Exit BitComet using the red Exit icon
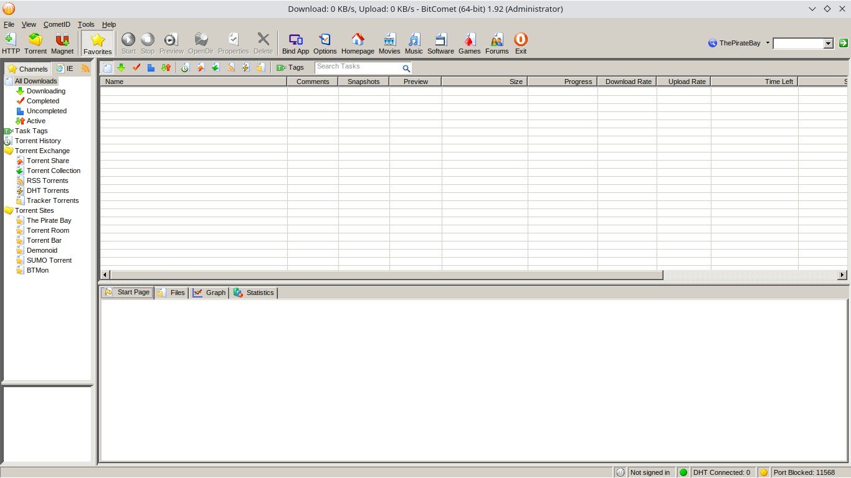The height and width of the screenshot is (478, 851). click(x=520, y=42)
